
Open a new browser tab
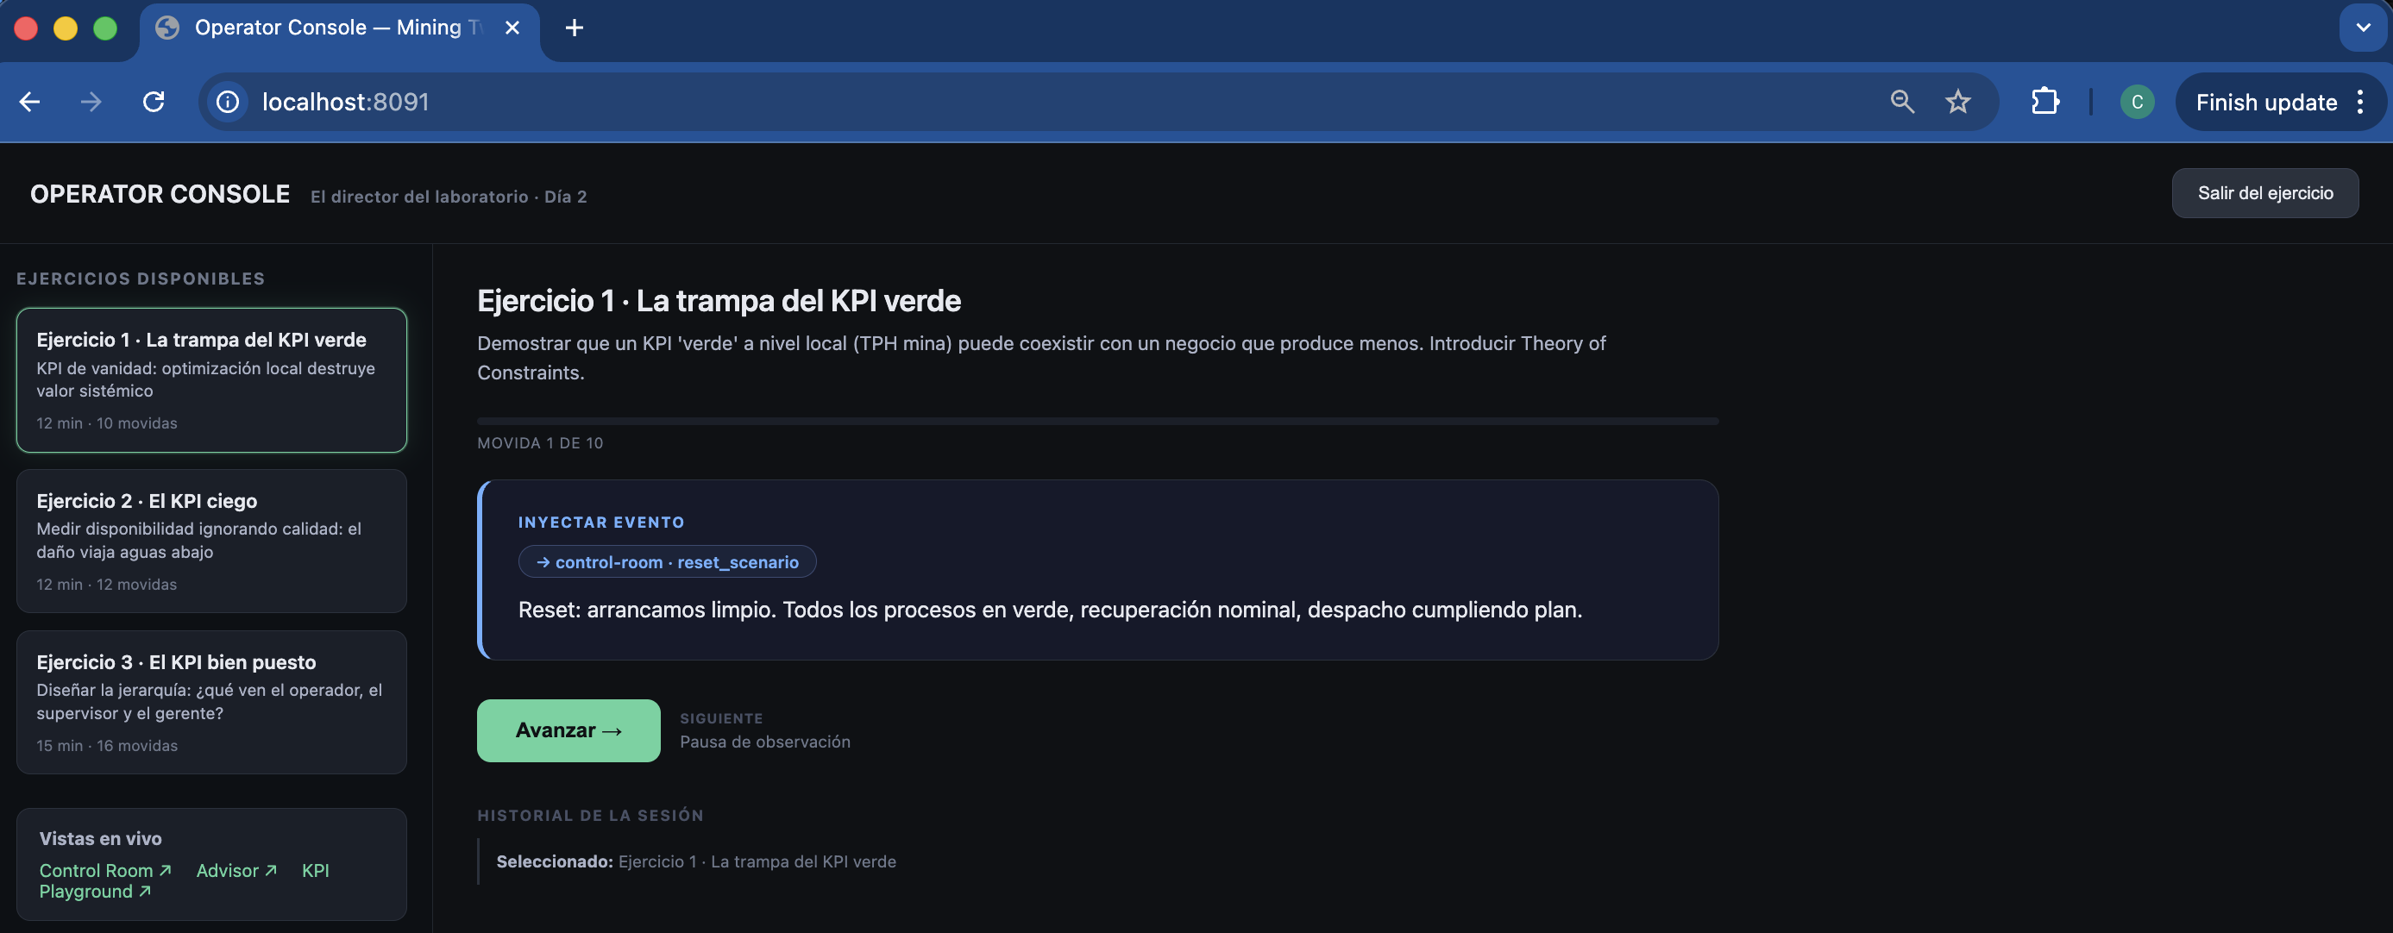pos(575,28)
